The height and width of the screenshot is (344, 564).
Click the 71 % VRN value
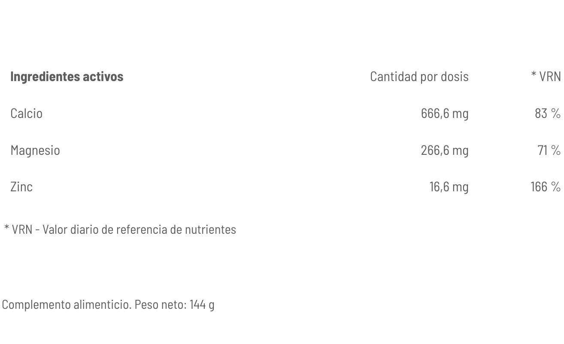(x=549, y=150)
